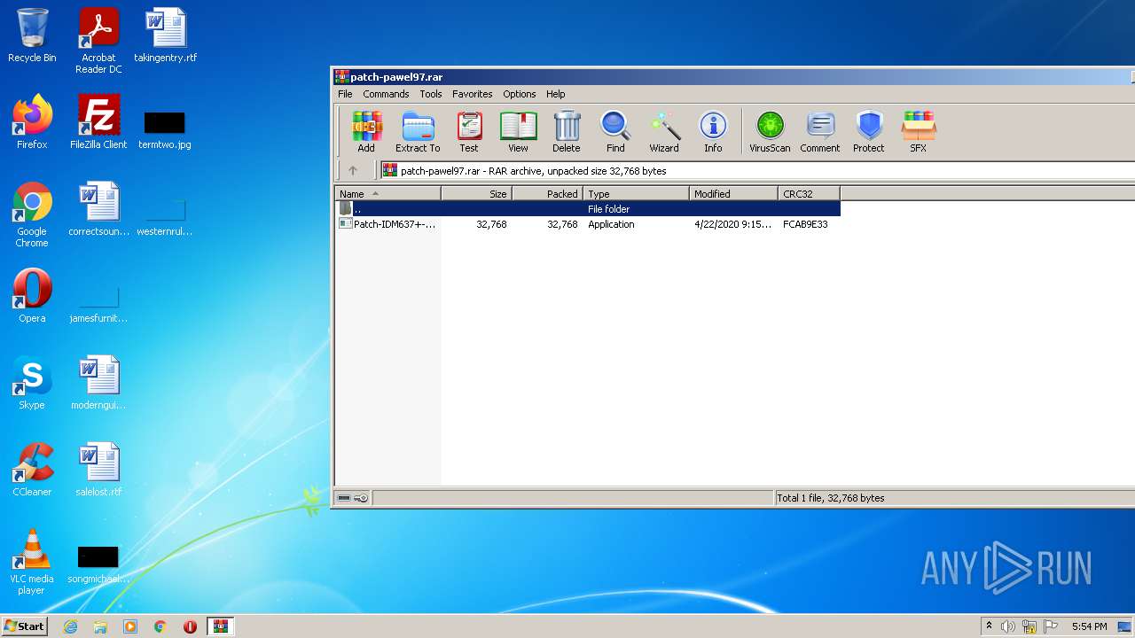Open the Help menu
The image size is (1135, 638).
[556, 94]
